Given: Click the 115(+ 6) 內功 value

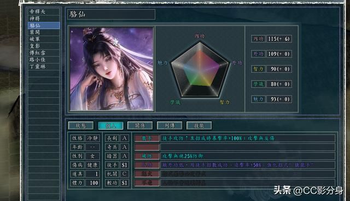Looking at the screenshot, I should pyautogui.click(x=279, y=39).
